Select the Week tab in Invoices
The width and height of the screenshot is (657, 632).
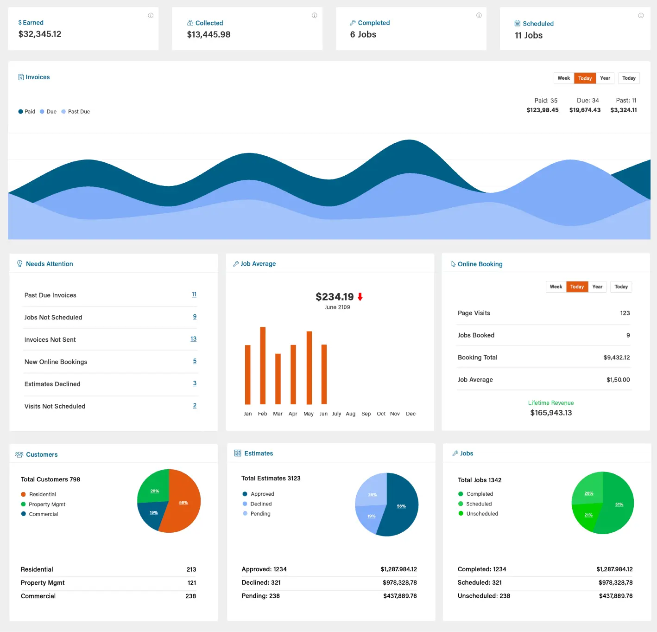563,78
